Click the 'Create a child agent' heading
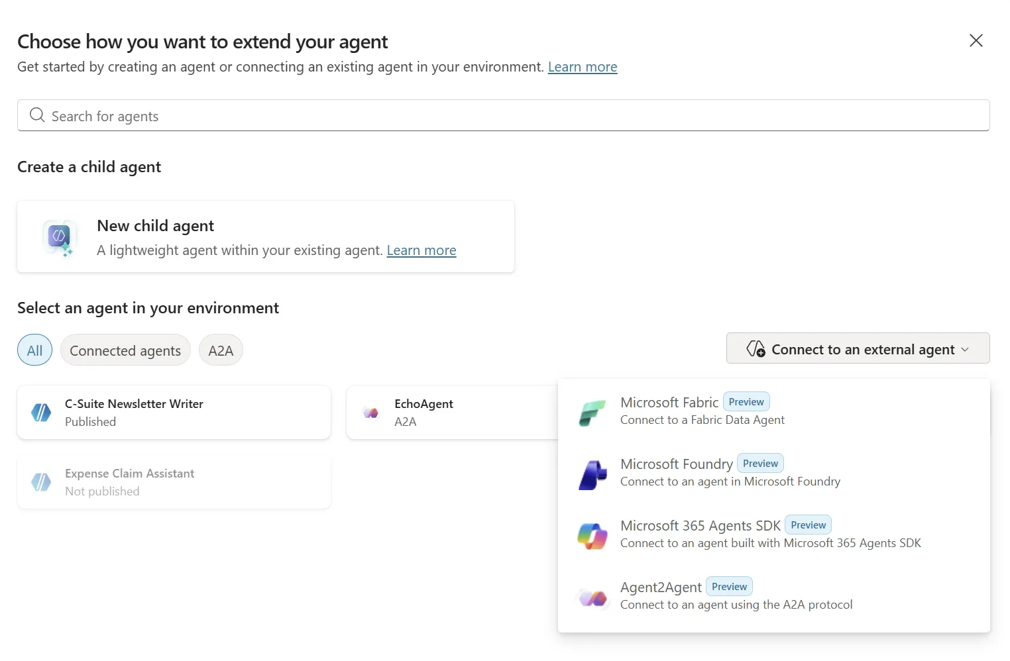This screenshot has height=661, width=1010. (x=89, y=167)
